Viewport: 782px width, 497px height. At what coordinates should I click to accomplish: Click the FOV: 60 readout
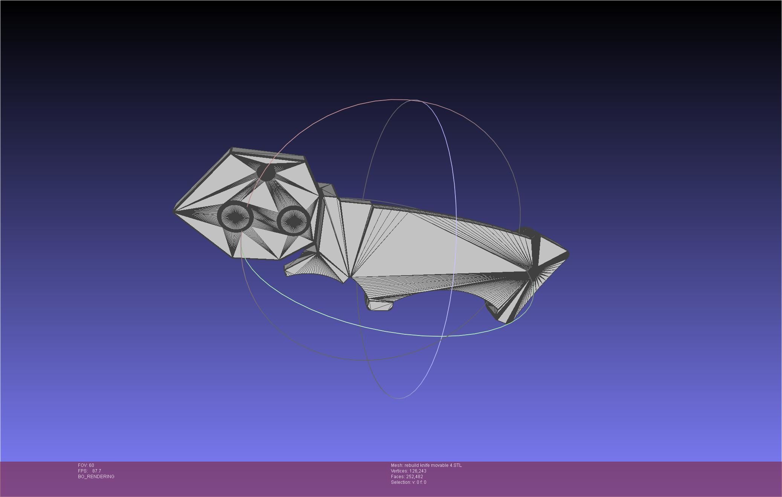tap(86, 465)
